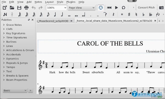Rewind playback to start
Viewport: 165px width, 99px height.
109,8
